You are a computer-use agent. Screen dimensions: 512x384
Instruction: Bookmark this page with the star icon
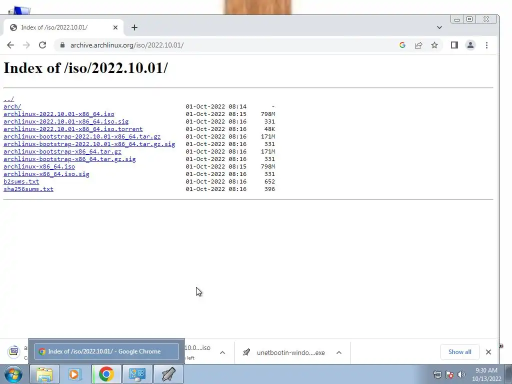(x=434, y=45)
